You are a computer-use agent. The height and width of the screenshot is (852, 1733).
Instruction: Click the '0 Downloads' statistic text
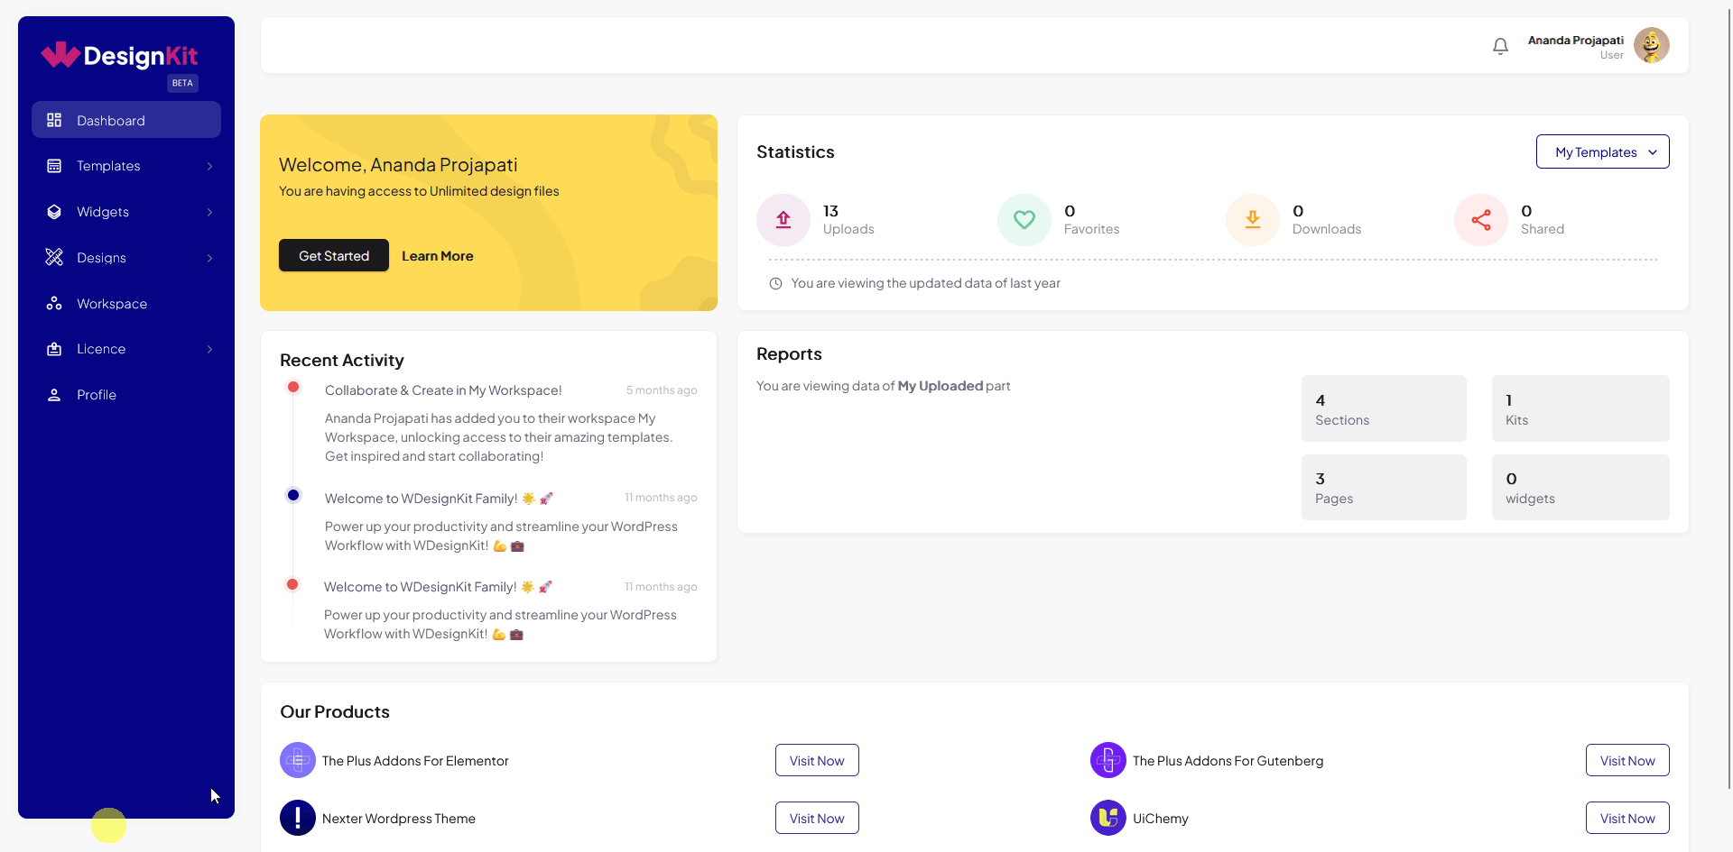coord(1326,220)
